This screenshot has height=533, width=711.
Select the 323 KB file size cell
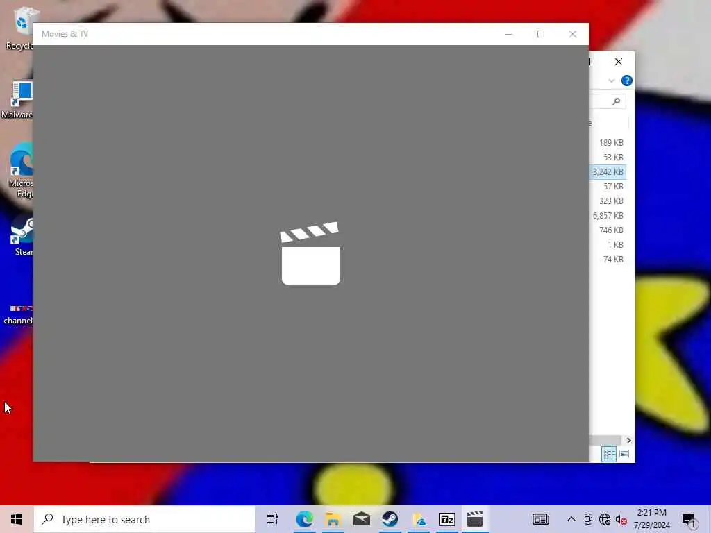click(611, 201)
